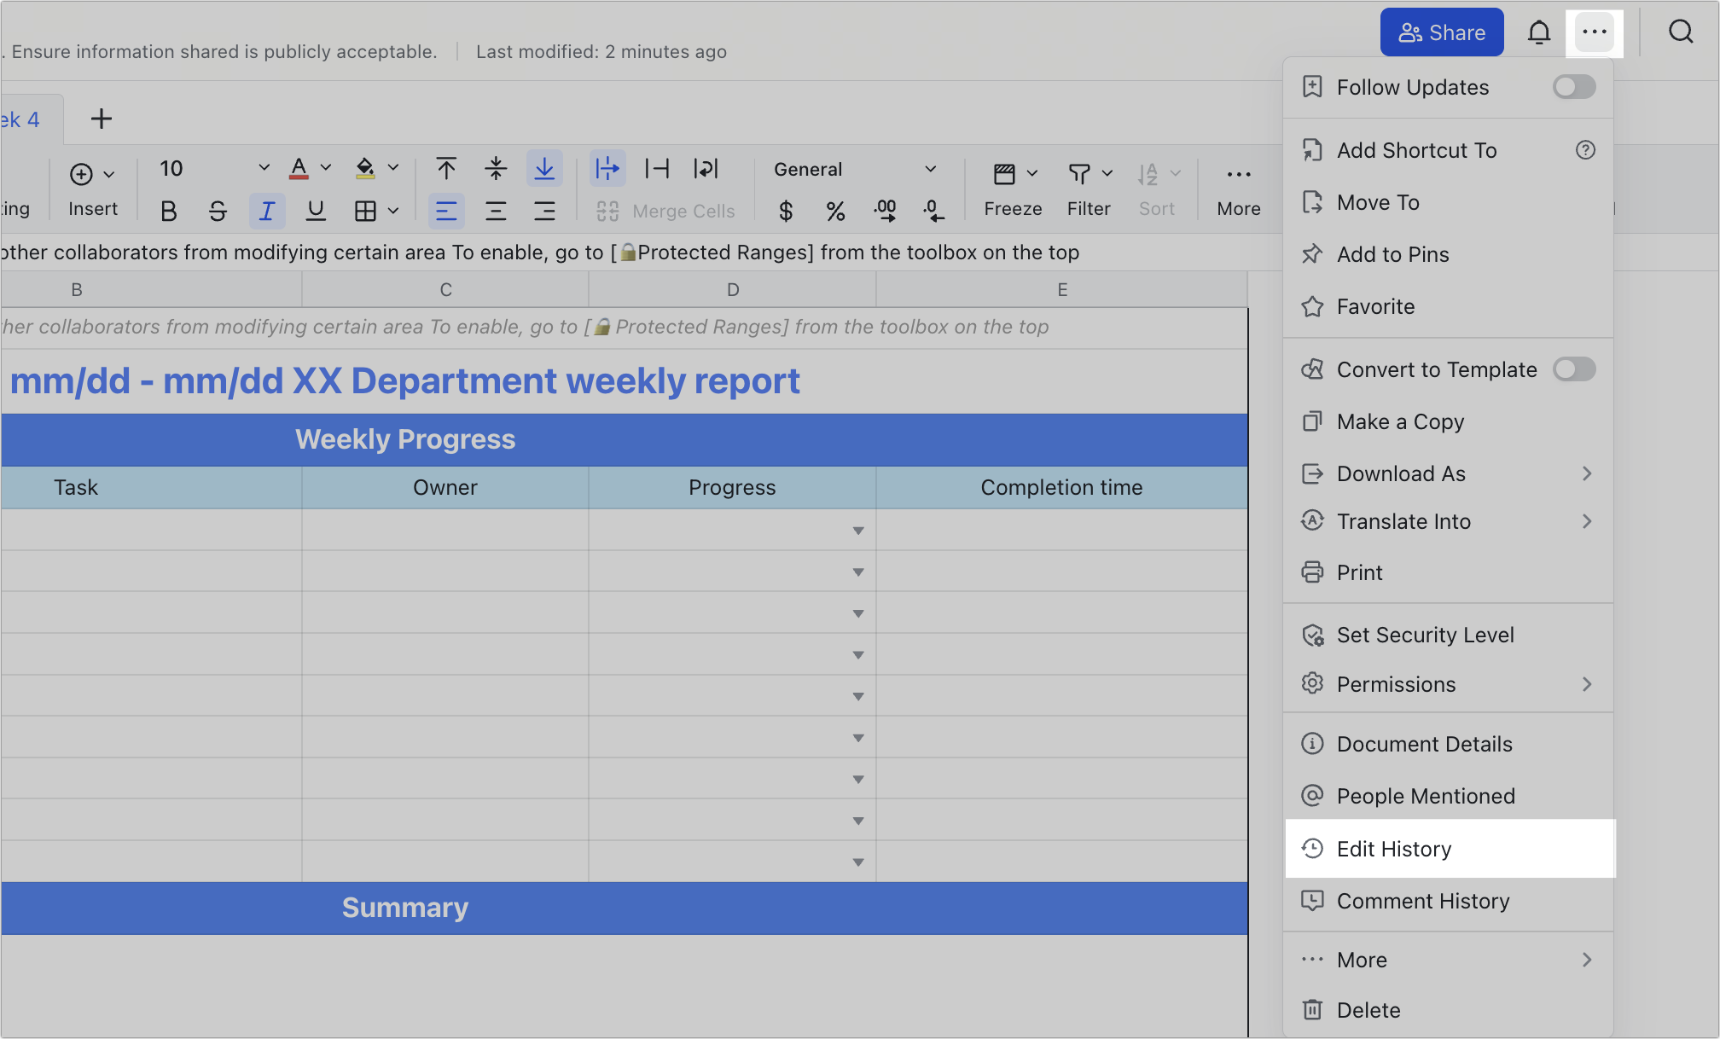Open the Freeze panes tool
This screenshot has height=1039, width=1720.
coord(1011,189)
